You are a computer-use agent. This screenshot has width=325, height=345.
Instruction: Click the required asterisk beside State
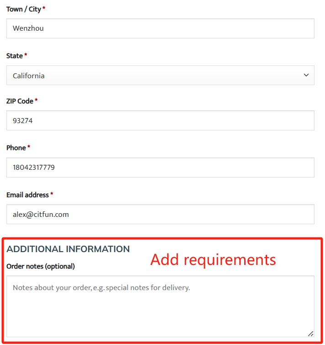click(26, 56)
